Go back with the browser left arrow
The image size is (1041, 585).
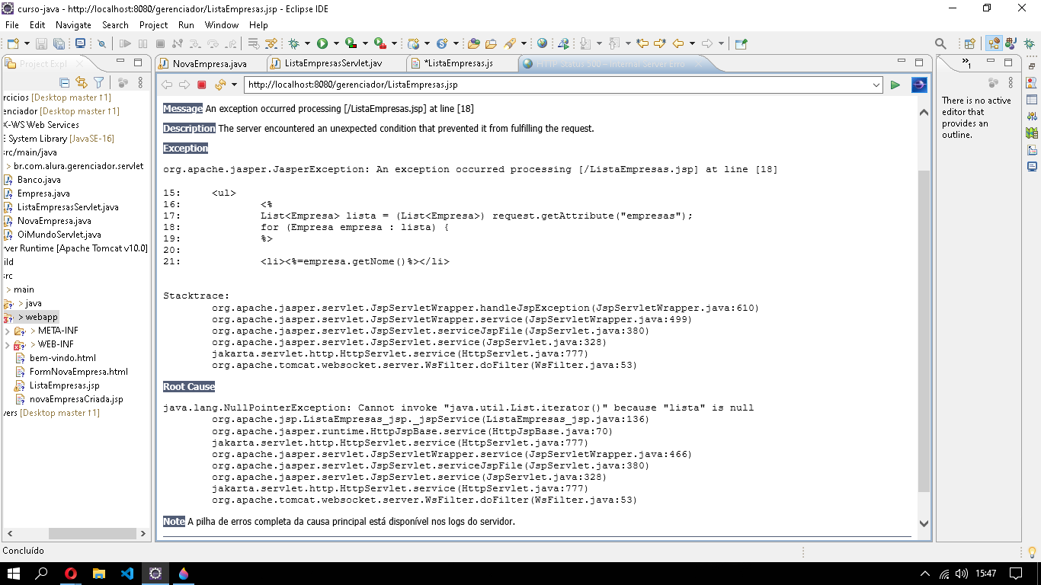(x=167, y=85)
